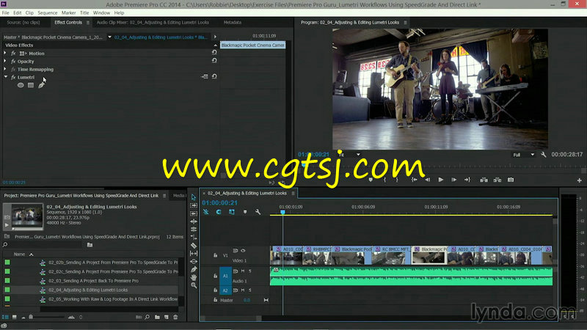Reset the Lumetri effect
587x330 pixels.
click(x=214, y=77)
